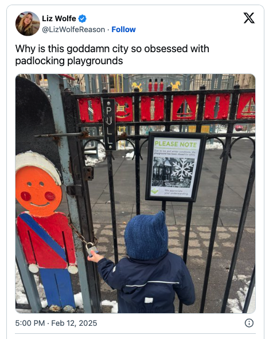Click the Follow link

click(123, 29)
